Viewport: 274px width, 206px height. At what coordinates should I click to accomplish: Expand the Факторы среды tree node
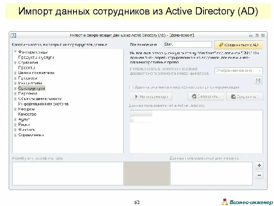click(x=15, y=52)
